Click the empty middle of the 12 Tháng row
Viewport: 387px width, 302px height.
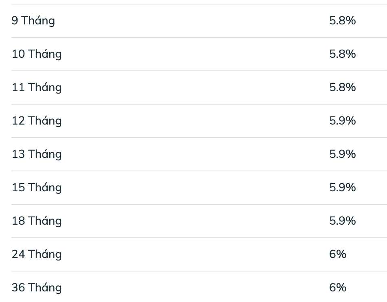tap(196, 121)
